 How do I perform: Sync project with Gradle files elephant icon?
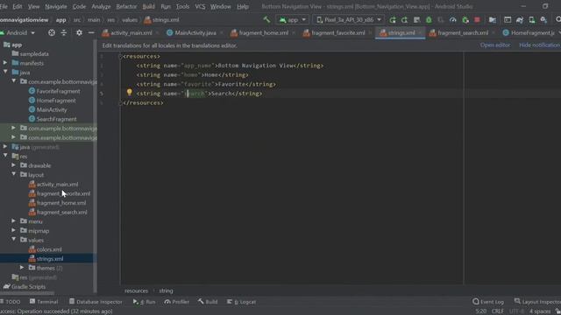[520, 20]
